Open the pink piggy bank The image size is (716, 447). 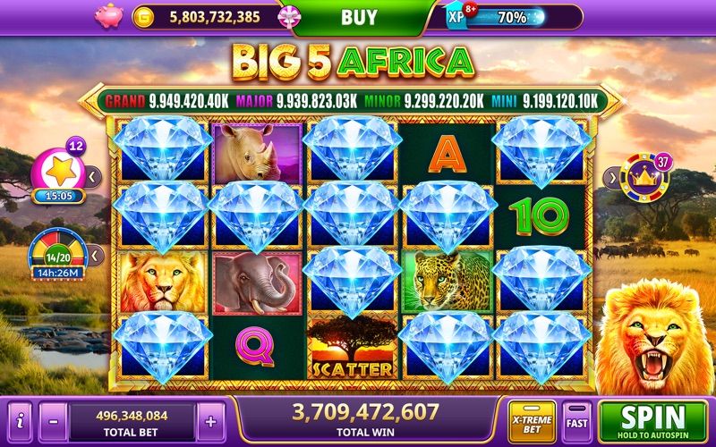(108, 16)
